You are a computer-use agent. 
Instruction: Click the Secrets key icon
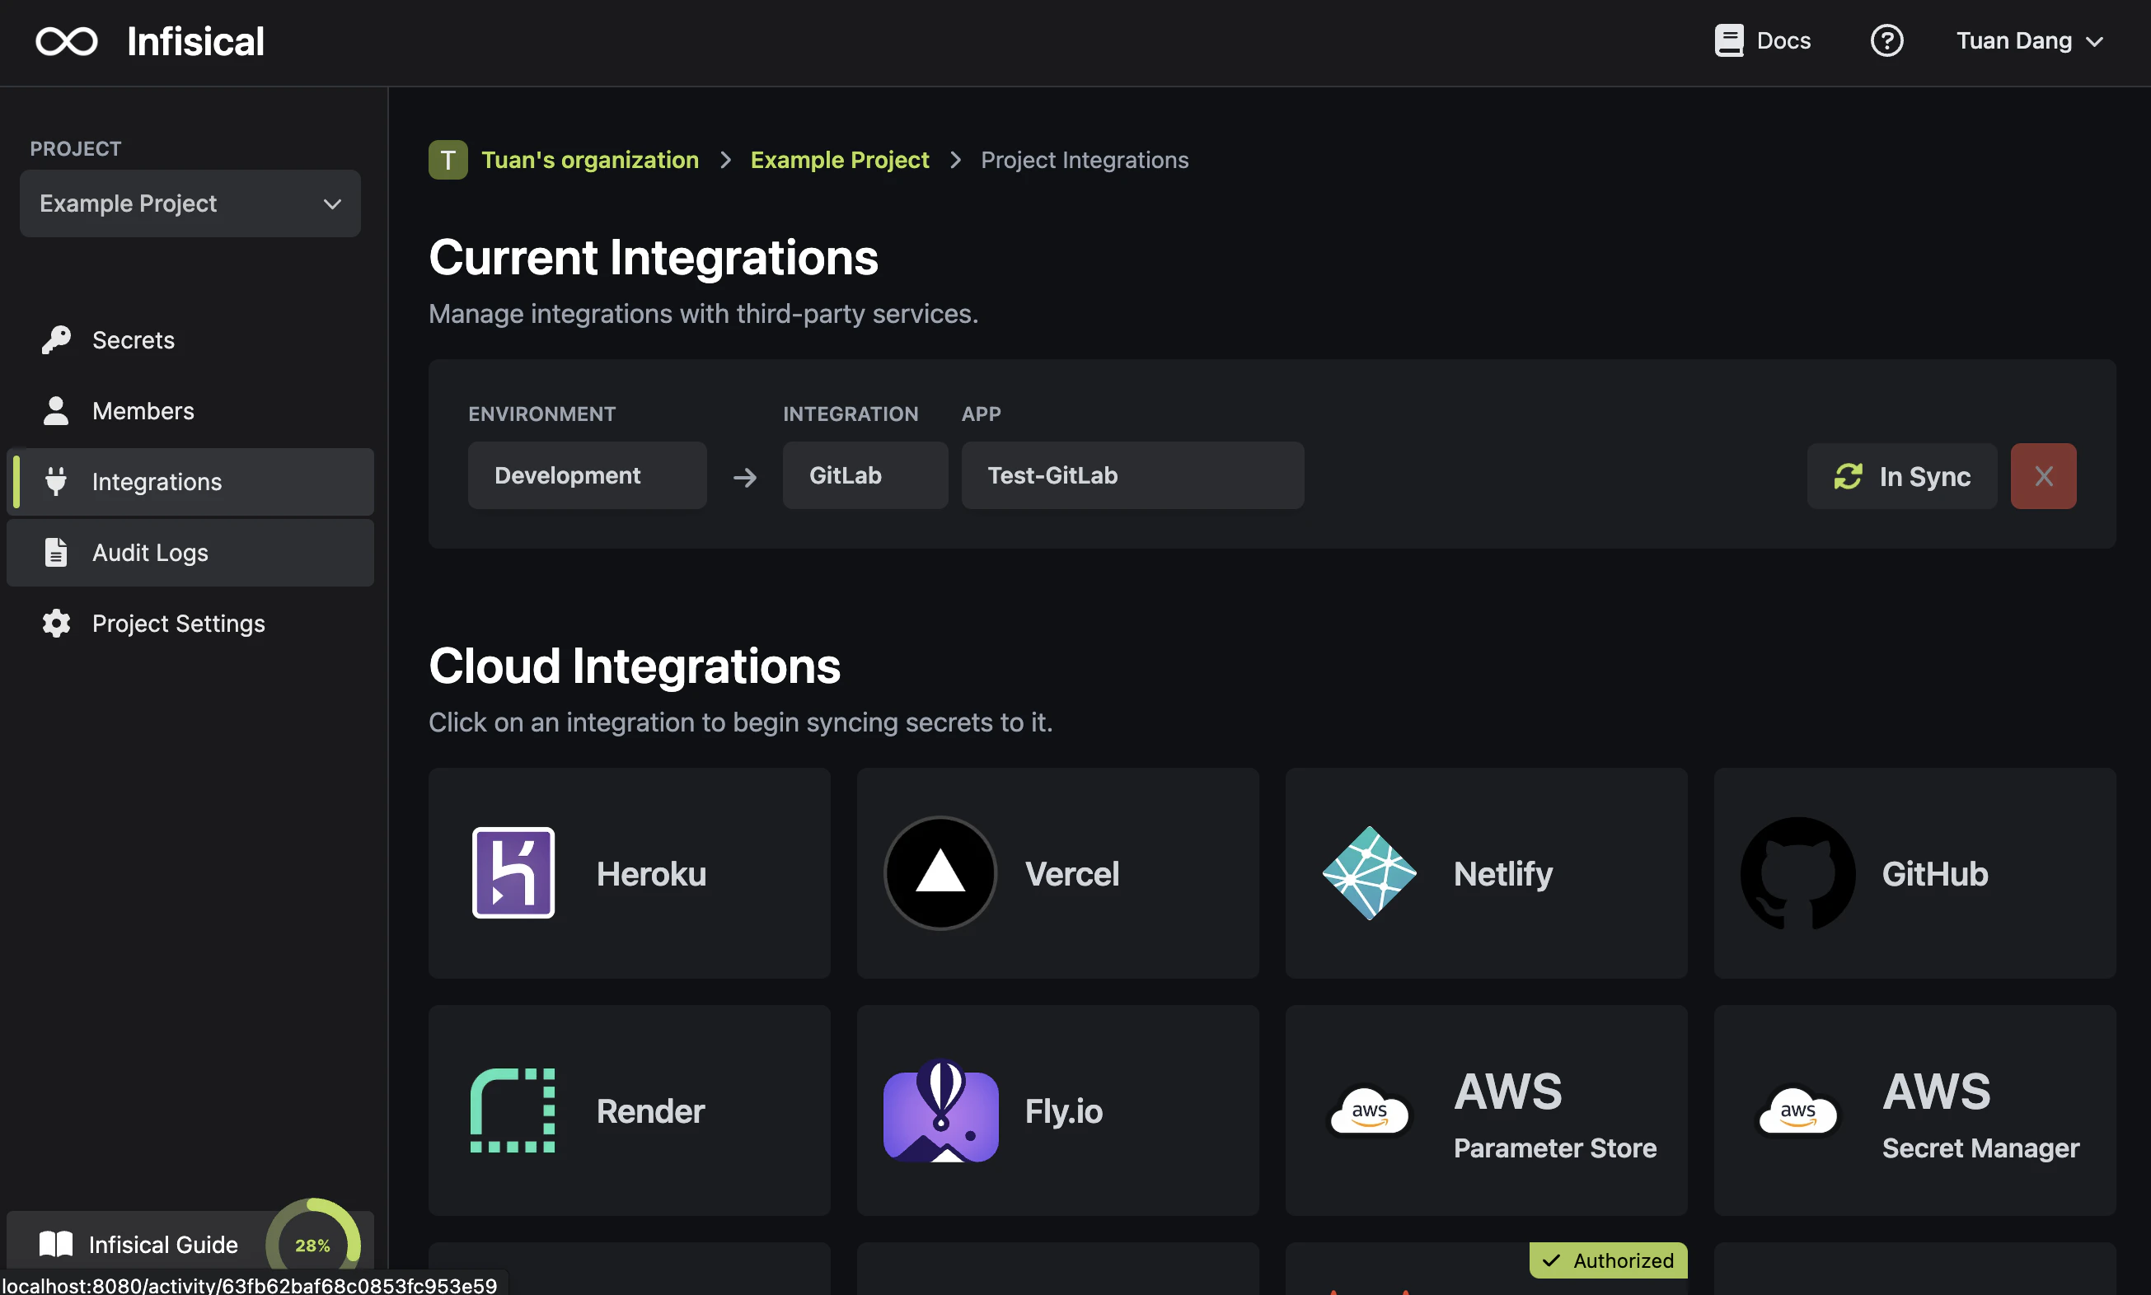coord(56,339)
